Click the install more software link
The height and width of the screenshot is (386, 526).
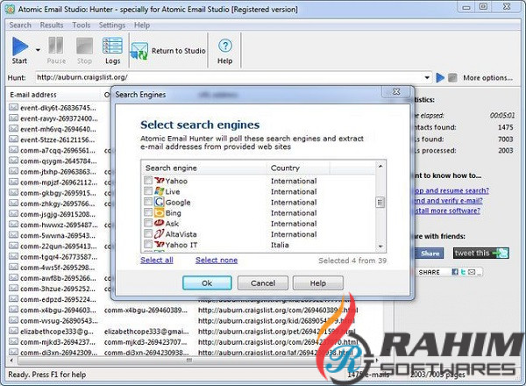pyautogui.click(x=447, y=211)
